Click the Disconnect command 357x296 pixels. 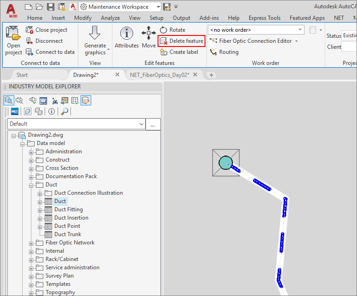(x=44, y=41)
